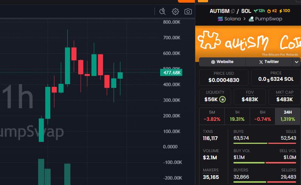Click the PumpSwap DEX logo
301x185 pixels.
[251, 19]
